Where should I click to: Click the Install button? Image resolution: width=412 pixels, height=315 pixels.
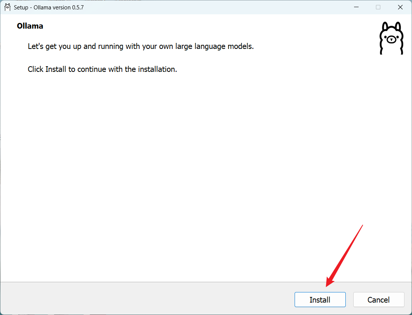pos(320,300)
